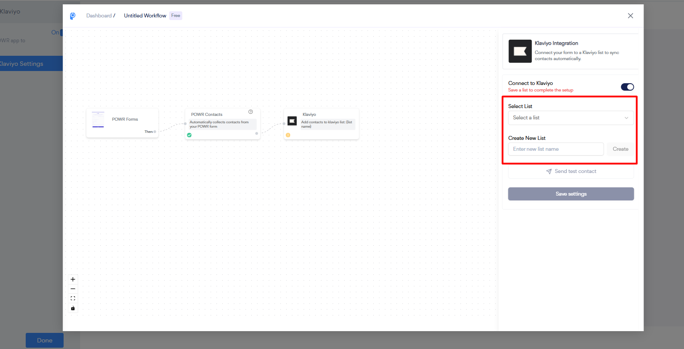Screen dimensions: 684x349
Task: Open the Klaviyo Settings tab in the background page
Action: (x=31, y=64)
